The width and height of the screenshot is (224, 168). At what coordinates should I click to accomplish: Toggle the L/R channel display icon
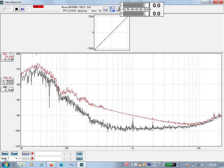[106, 9]
